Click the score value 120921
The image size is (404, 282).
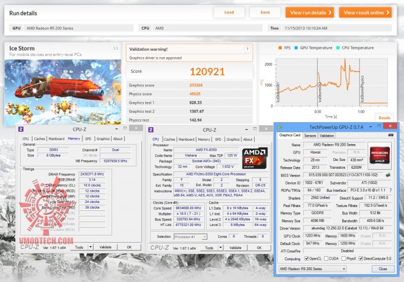207,72
